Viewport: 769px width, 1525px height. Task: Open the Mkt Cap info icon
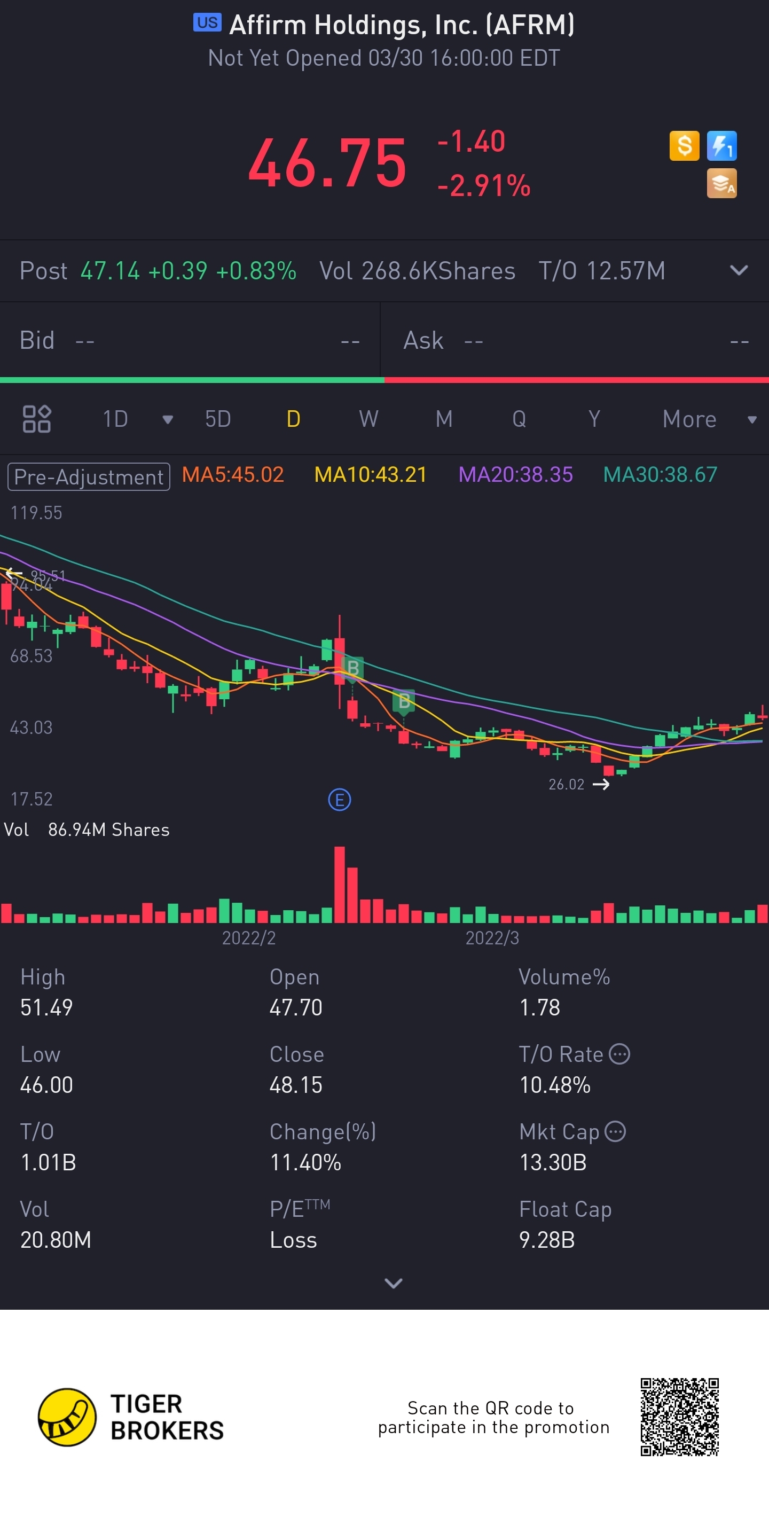click(616, 1131)
